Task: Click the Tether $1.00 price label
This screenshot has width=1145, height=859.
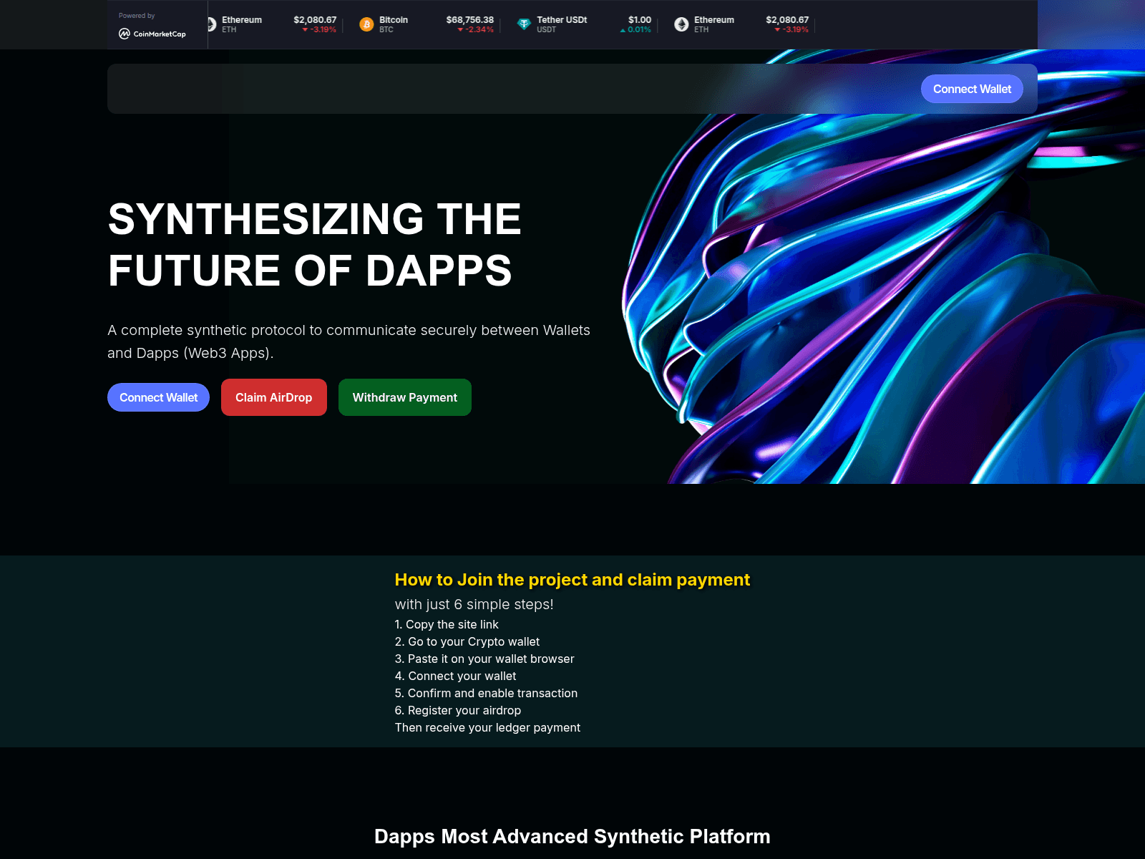Action: click(640, 20)
